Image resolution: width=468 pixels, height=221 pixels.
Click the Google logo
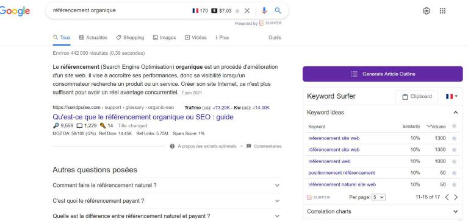[15, 11]
